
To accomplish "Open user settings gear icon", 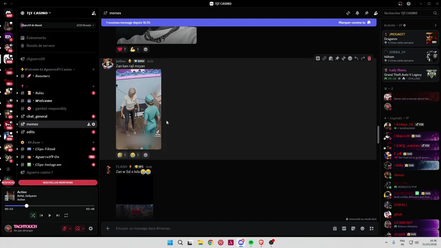I will click(x=91, y=228).
